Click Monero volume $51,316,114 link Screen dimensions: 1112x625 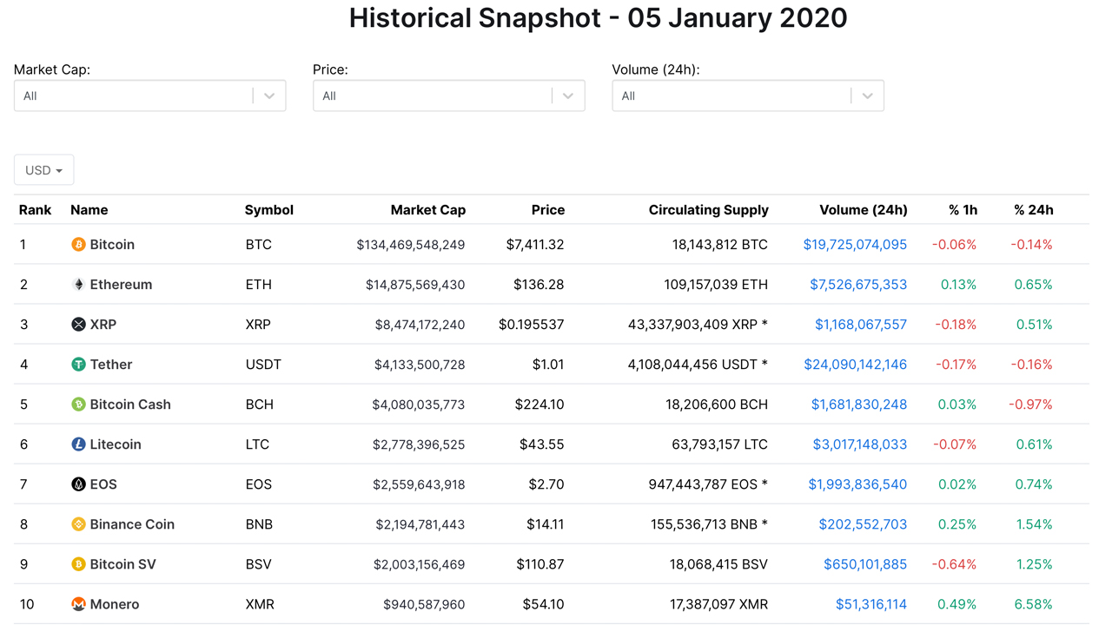(x=871, y=604)
